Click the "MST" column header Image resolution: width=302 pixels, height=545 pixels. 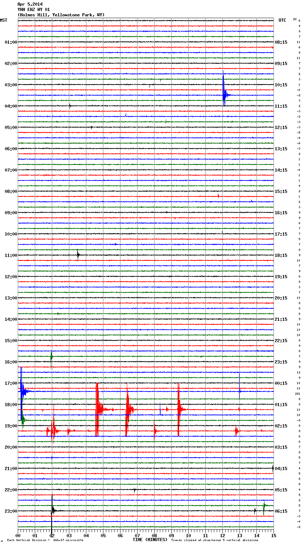coord(4,20)
